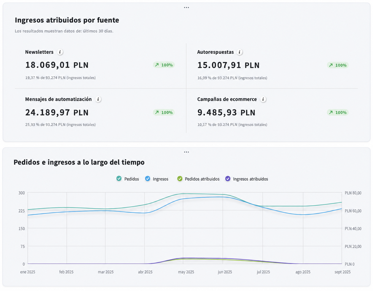Click the 75 left axis value
The width and height of the screenshot is (373, 291).
(x=23, y=246)
